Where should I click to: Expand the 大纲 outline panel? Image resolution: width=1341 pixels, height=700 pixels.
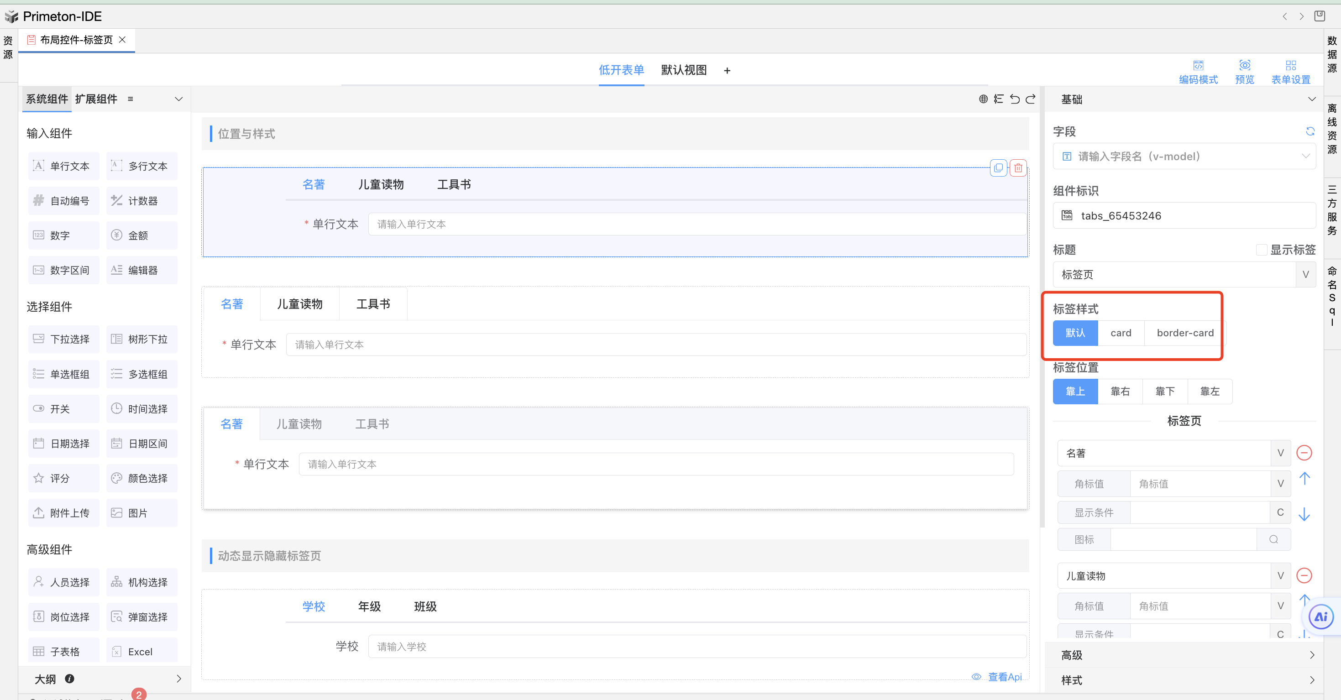[x=178, y=679]
